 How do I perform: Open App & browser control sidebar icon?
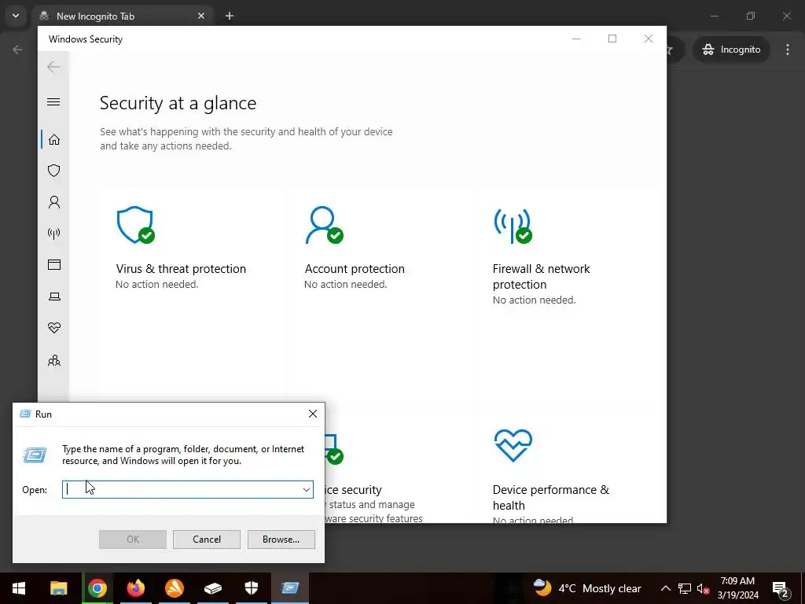click(x=54, y=264)
